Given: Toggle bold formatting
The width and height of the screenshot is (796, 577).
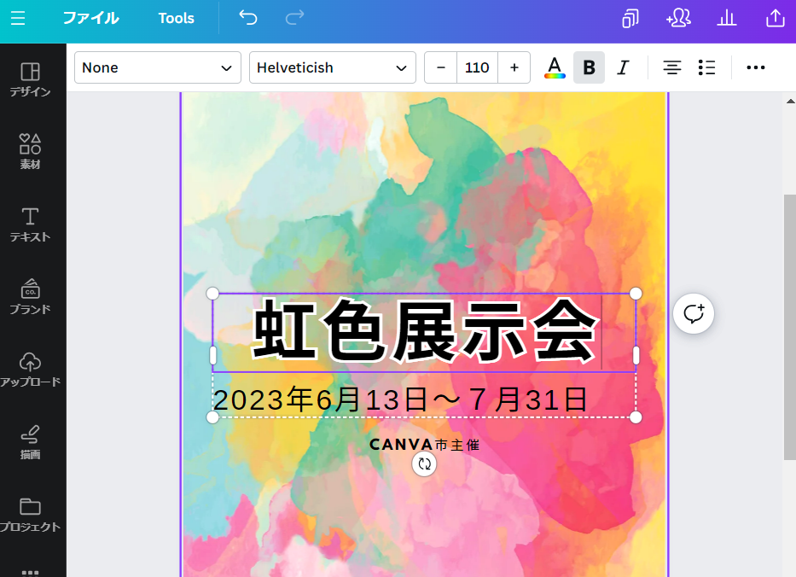Looking at the screenshot, I should pyautogui.click(x=589, y=67).
